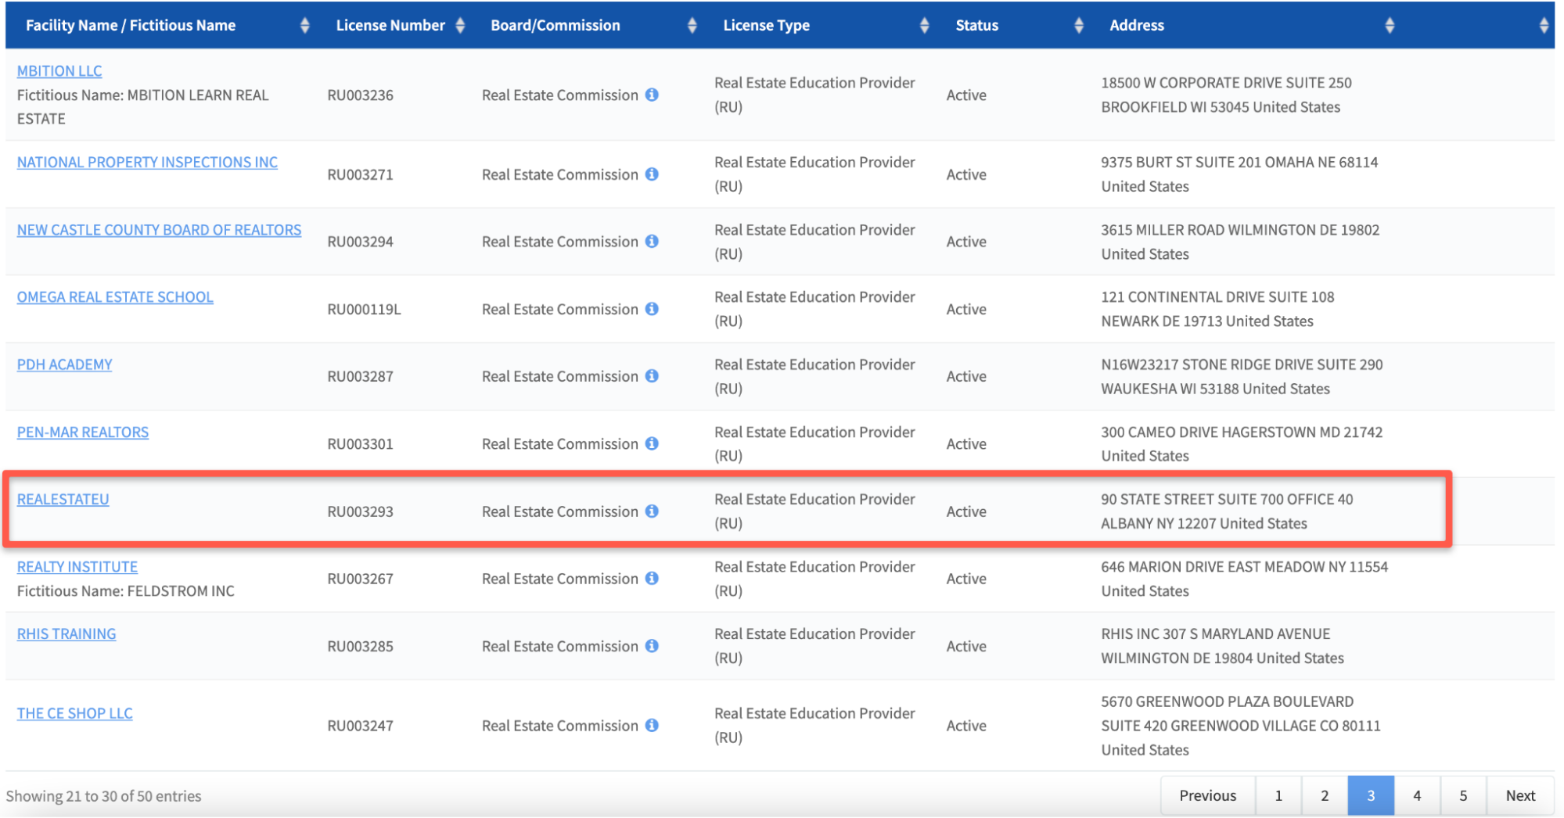Open the REALESTATEU link
The width and height of the screenshot is (1564, 818).
(x=63, y=499)
